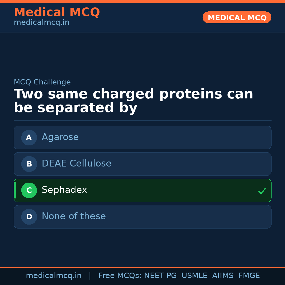Click the green checkmark icon

[x=262, y=191]
